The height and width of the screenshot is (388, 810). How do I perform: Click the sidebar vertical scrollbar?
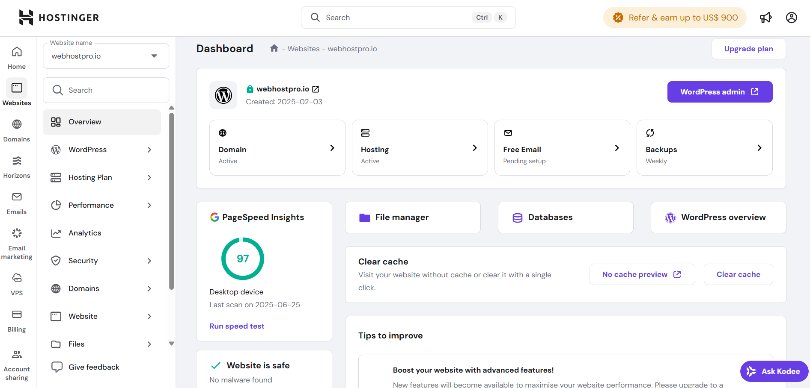coord(172,201)
